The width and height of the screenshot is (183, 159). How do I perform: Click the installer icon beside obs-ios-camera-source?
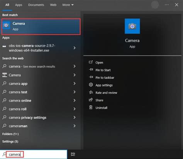tap(4, 46)
